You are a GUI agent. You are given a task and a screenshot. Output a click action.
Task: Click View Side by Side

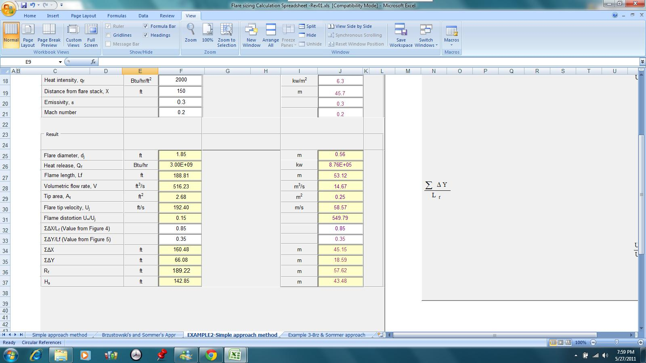350,26
